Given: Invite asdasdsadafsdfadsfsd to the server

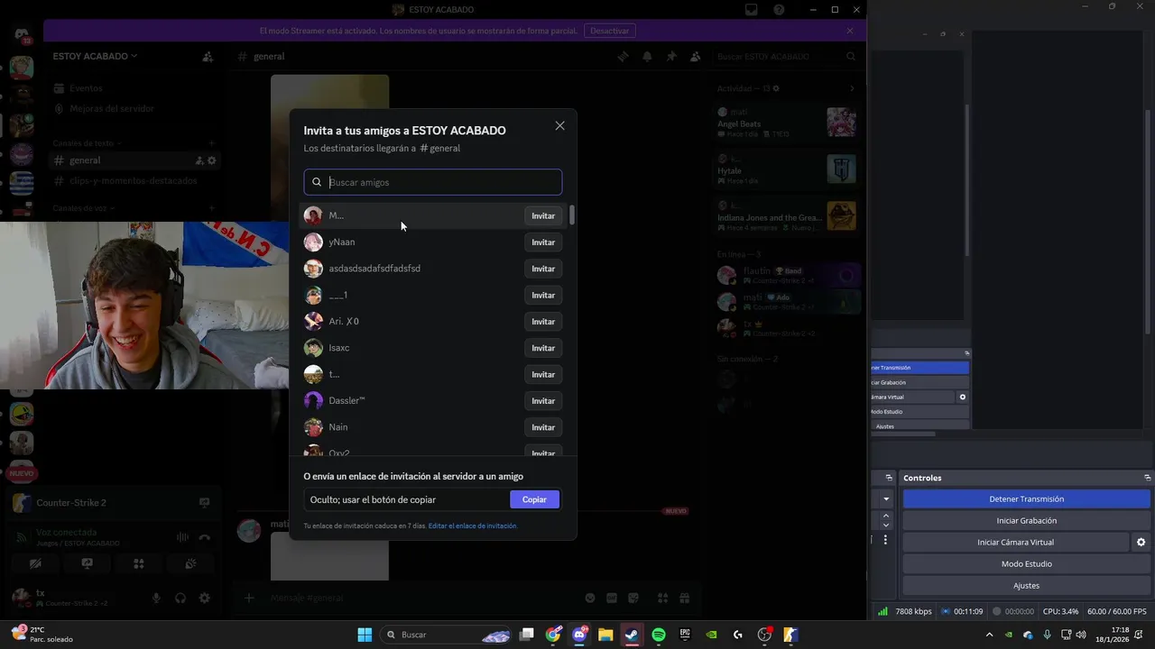Looking at the screenshot, I should coord(543,269).
